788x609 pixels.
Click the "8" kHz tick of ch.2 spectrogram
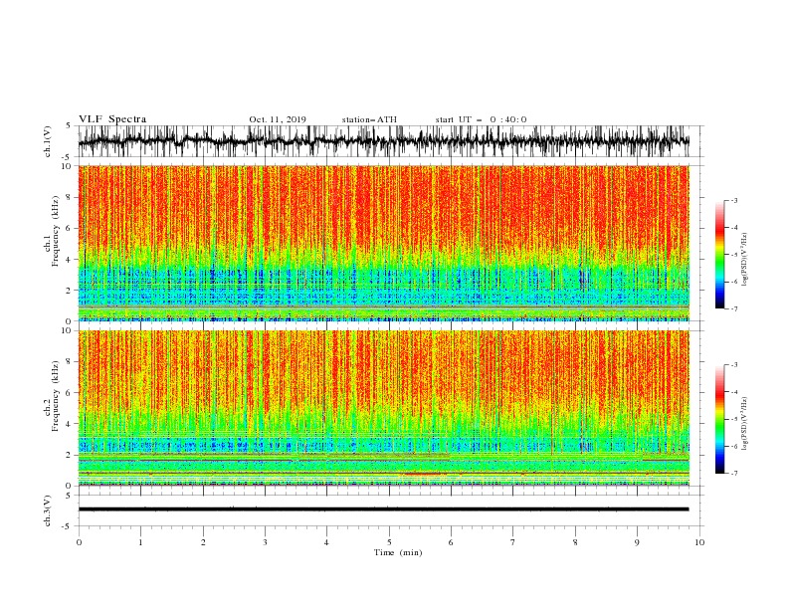pyautogui.click(x=69, y=362)
